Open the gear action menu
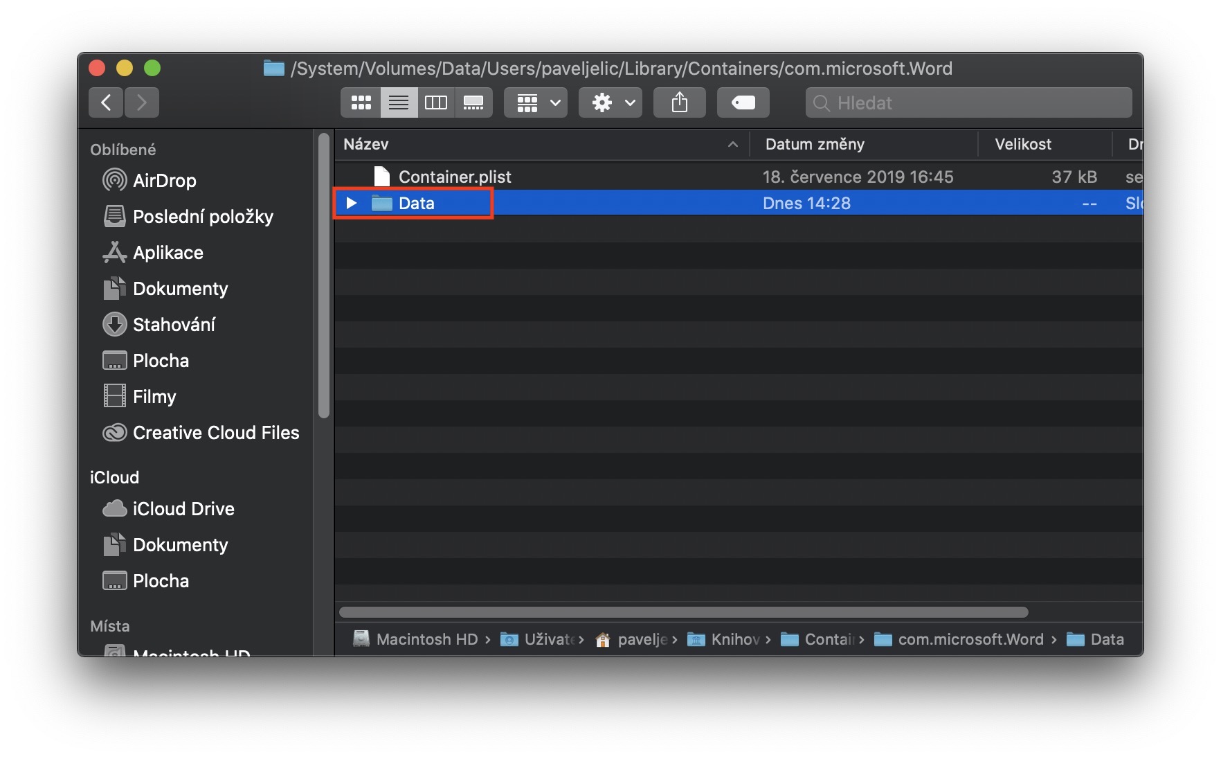This screenshot has height=759, width=1221. coord(610,102)
